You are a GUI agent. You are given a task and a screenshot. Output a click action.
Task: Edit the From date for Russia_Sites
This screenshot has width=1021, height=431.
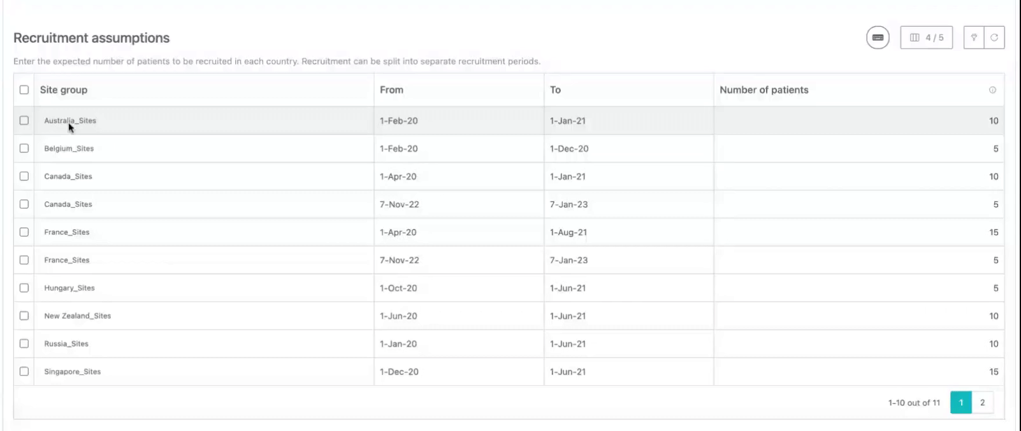click(398, 344)
